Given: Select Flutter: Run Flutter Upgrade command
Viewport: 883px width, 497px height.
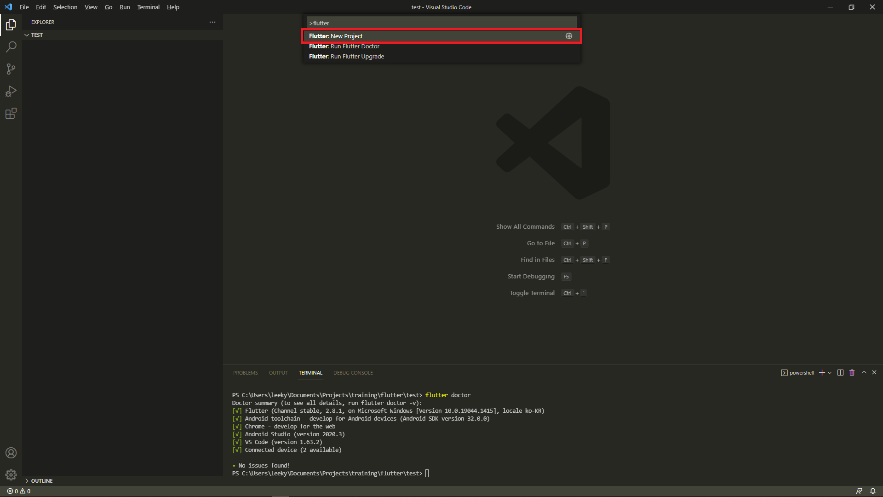Looking at the screenshot, I should coord(346,56).
